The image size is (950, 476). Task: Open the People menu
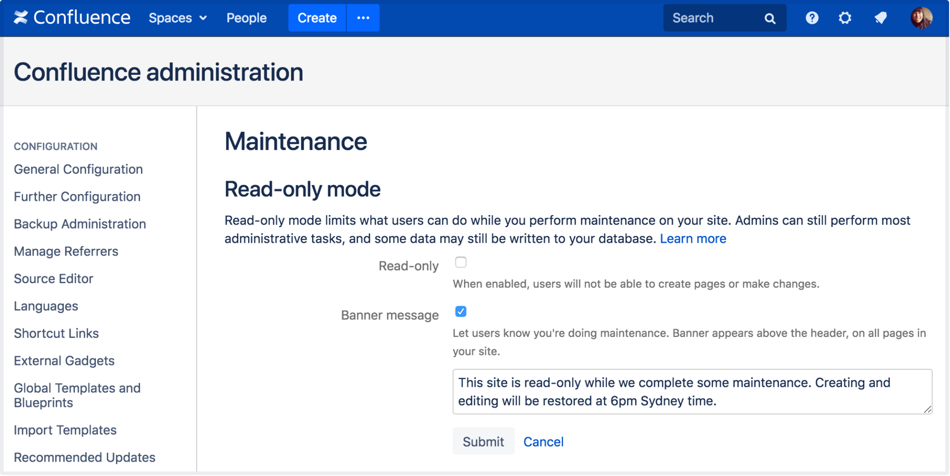[246, 18]
